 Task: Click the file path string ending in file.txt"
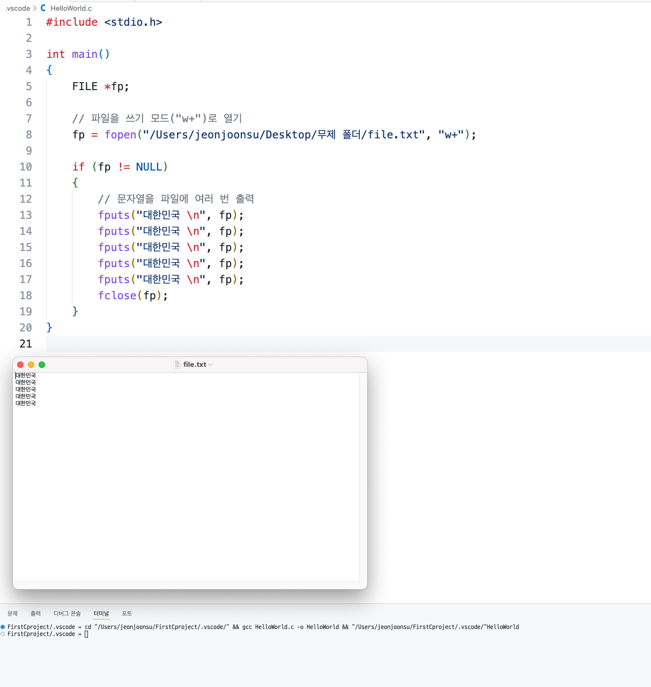click(x=284, y=135)
